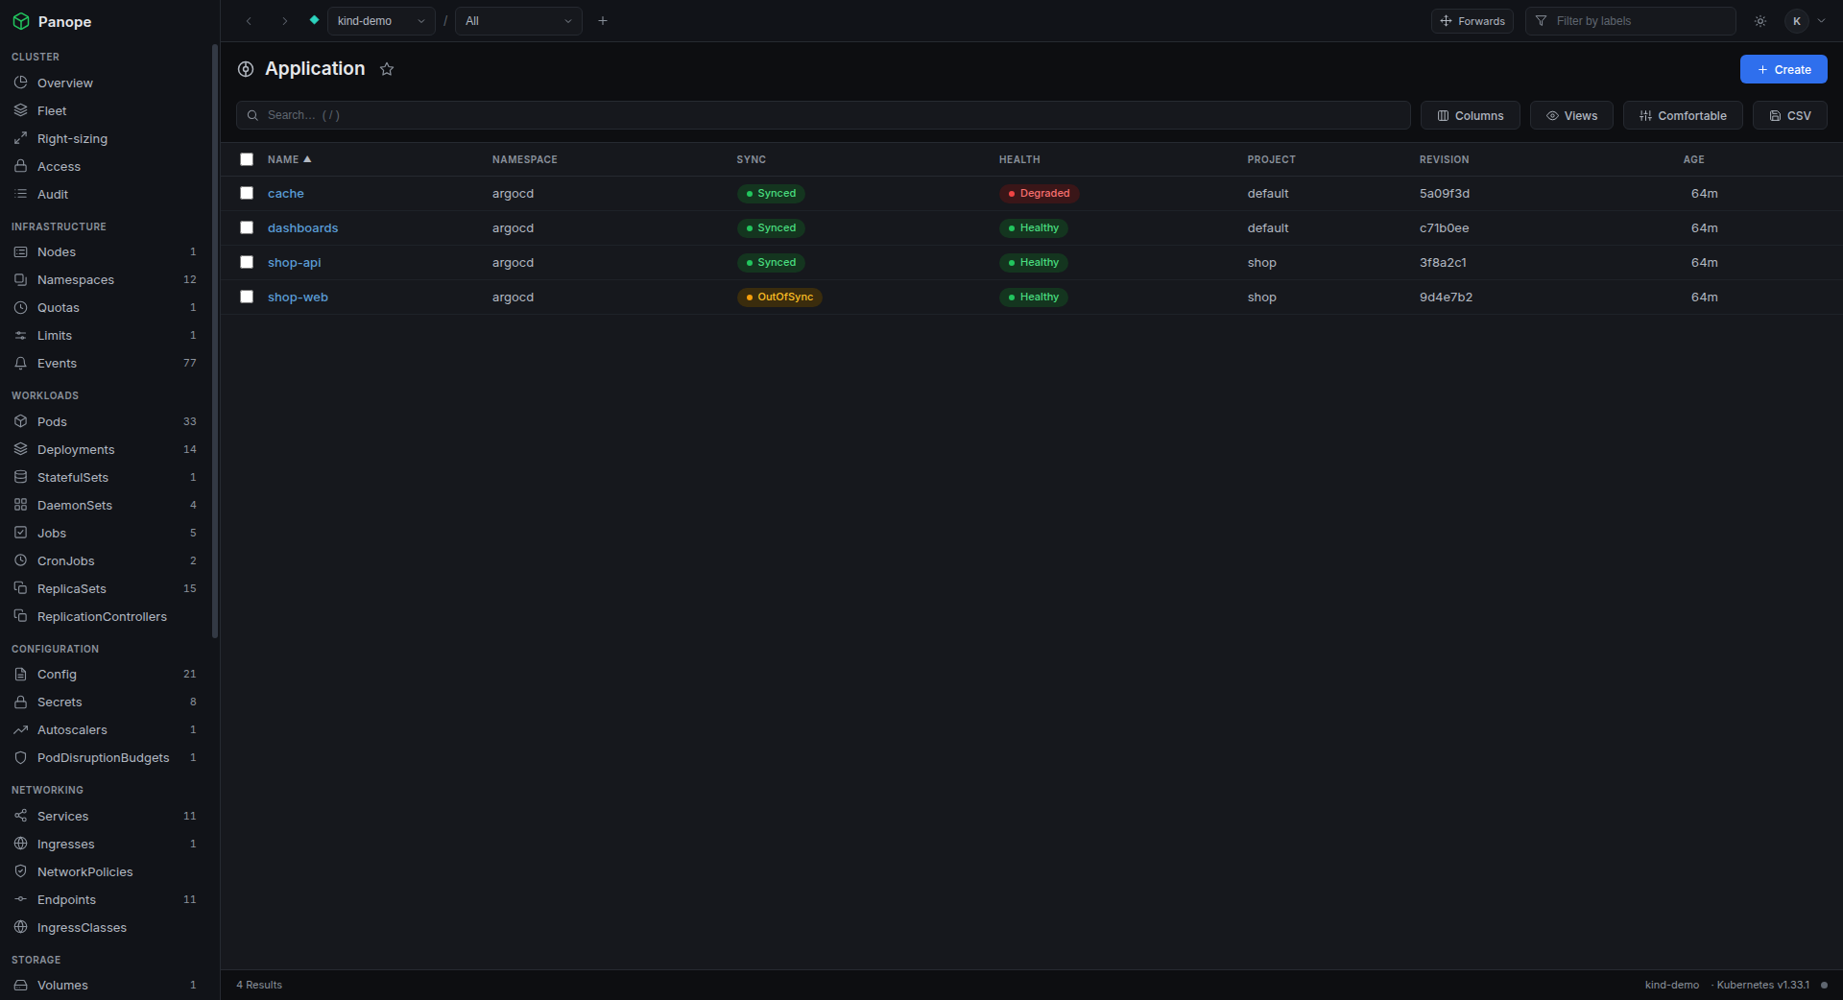Click the OutOfSync status badge

point(779,297)
